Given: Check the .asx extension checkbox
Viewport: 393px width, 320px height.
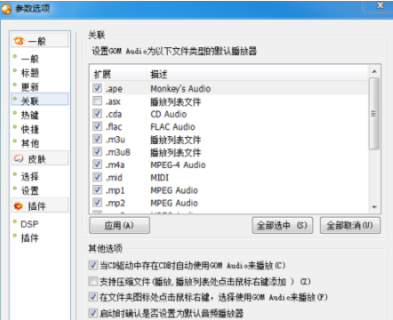Looking at the screenshot, I should click(x=97, y=101).
